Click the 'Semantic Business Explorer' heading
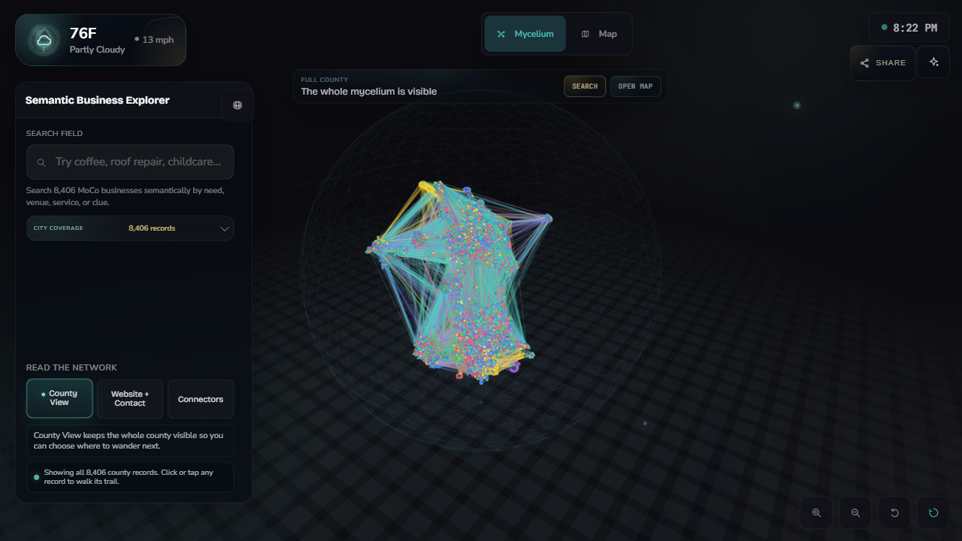 click(98, 100)
